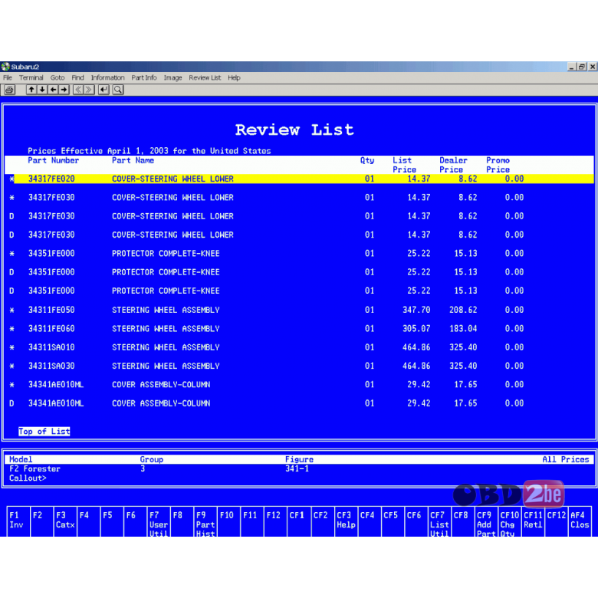This screenshot has height=598, width=598.
Task: Click dealer price 183.04
Action: (463, 328)
